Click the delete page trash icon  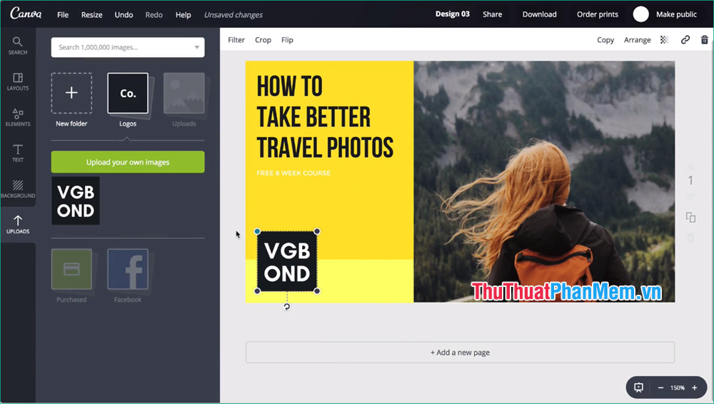click(690, 238)
